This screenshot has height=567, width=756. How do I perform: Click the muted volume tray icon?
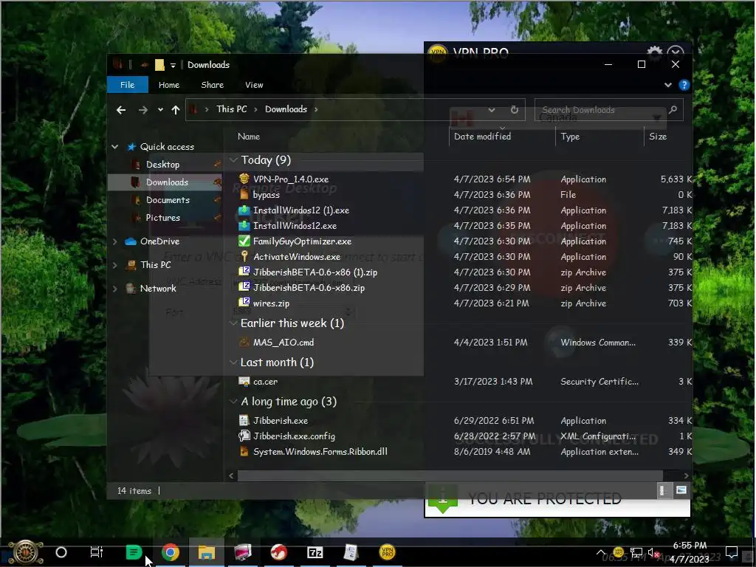[653, 552]
